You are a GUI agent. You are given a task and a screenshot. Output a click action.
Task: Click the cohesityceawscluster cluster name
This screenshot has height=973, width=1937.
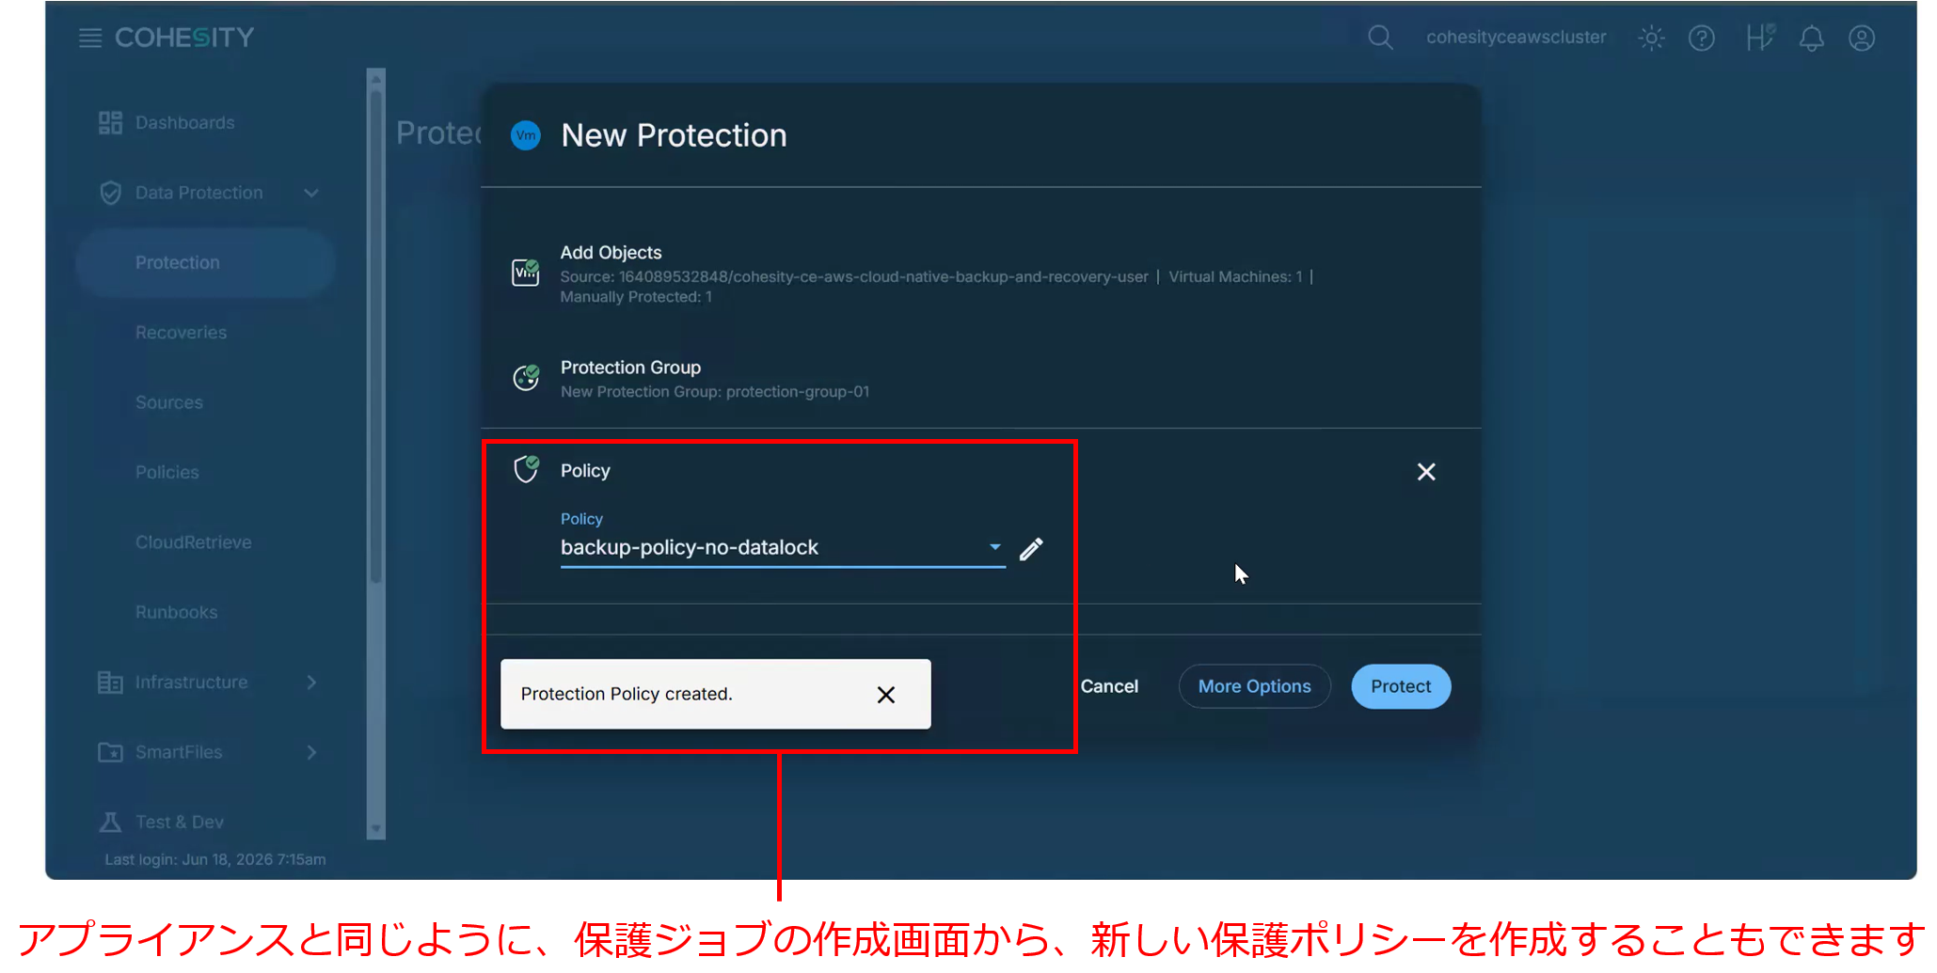pyautogui.click(x=1516, y=38)
